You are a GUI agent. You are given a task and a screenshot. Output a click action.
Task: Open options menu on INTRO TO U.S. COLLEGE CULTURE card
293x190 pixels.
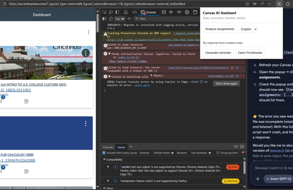tap(86, 53)
